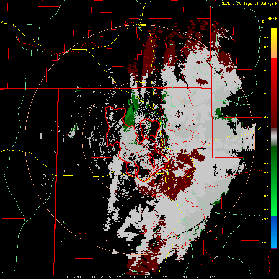Click the -10 value on velocity scale
The height and width of the screenshot is (279, 279).
click(265, 151)
